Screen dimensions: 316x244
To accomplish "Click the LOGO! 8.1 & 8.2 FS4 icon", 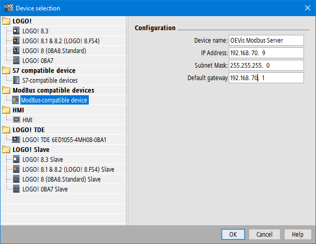I will [x=16, y=41].
